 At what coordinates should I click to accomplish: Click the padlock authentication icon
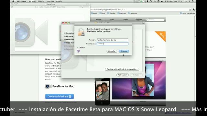[x=81, y=32]
